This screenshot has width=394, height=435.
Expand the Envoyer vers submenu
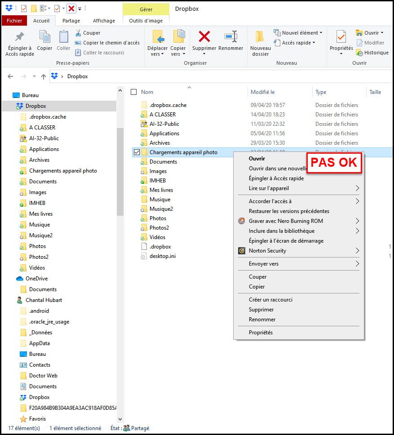pos(358,264)
